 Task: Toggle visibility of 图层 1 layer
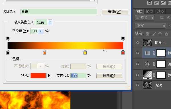(138, 43)
